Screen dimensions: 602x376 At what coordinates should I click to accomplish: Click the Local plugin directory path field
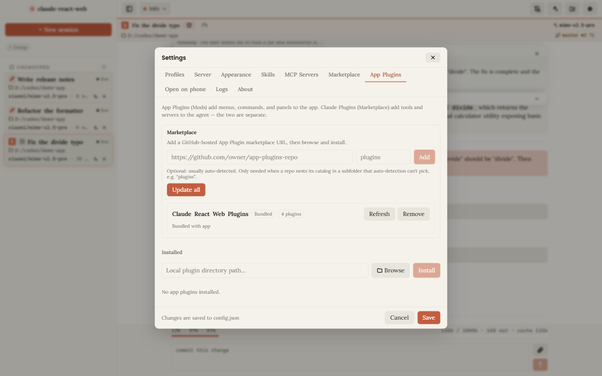265,270
